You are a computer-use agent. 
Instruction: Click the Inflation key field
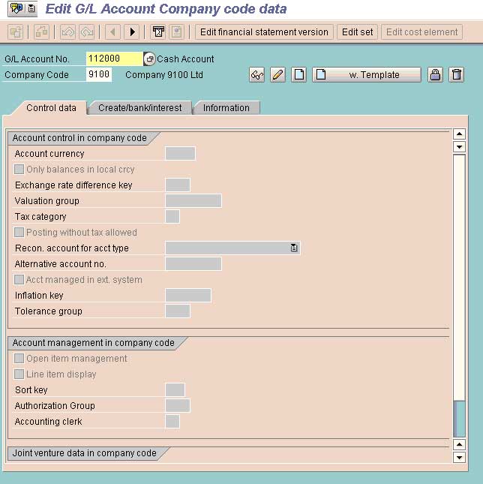coord(188,295)
